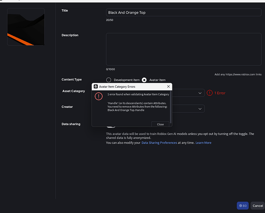
Task: Click the Description label
Action: tap(70, 35)
